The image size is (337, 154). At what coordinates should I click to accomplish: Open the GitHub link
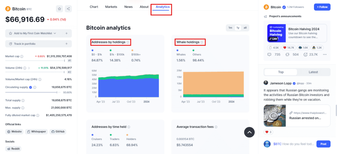58,131
